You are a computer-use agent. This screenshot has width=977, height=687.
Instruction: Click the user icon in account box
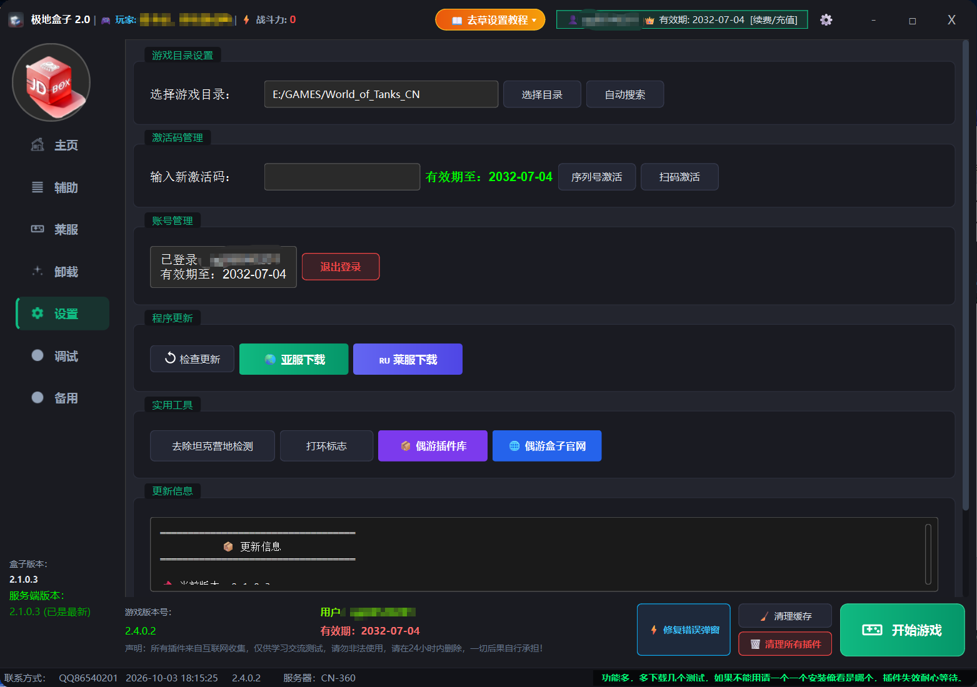(x=573, y=20)
